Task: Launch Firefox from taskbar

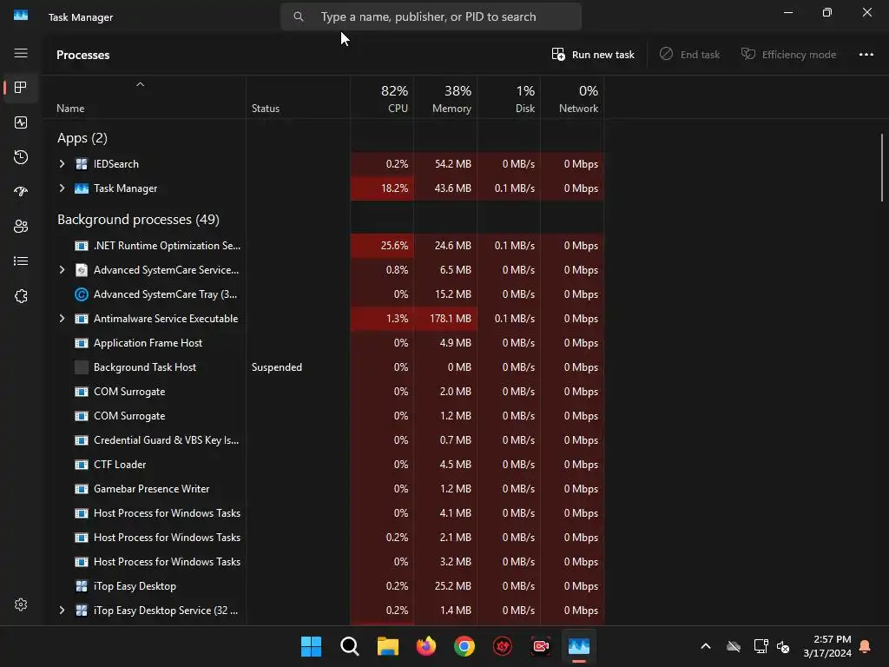Action: 425,646
